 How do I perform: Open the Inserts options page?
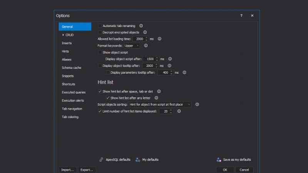67,43
